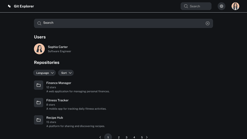Focus the header Search field
Viewport: 247px width, 139px height.
(196, 6)
